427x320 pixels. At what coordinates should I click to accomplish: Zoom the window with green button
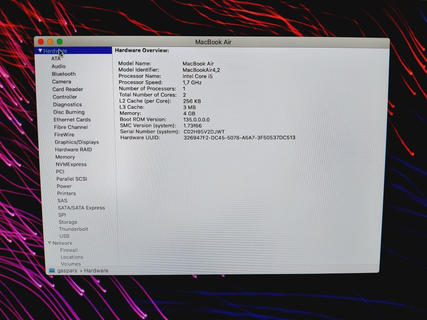click(x=59, y=42)
